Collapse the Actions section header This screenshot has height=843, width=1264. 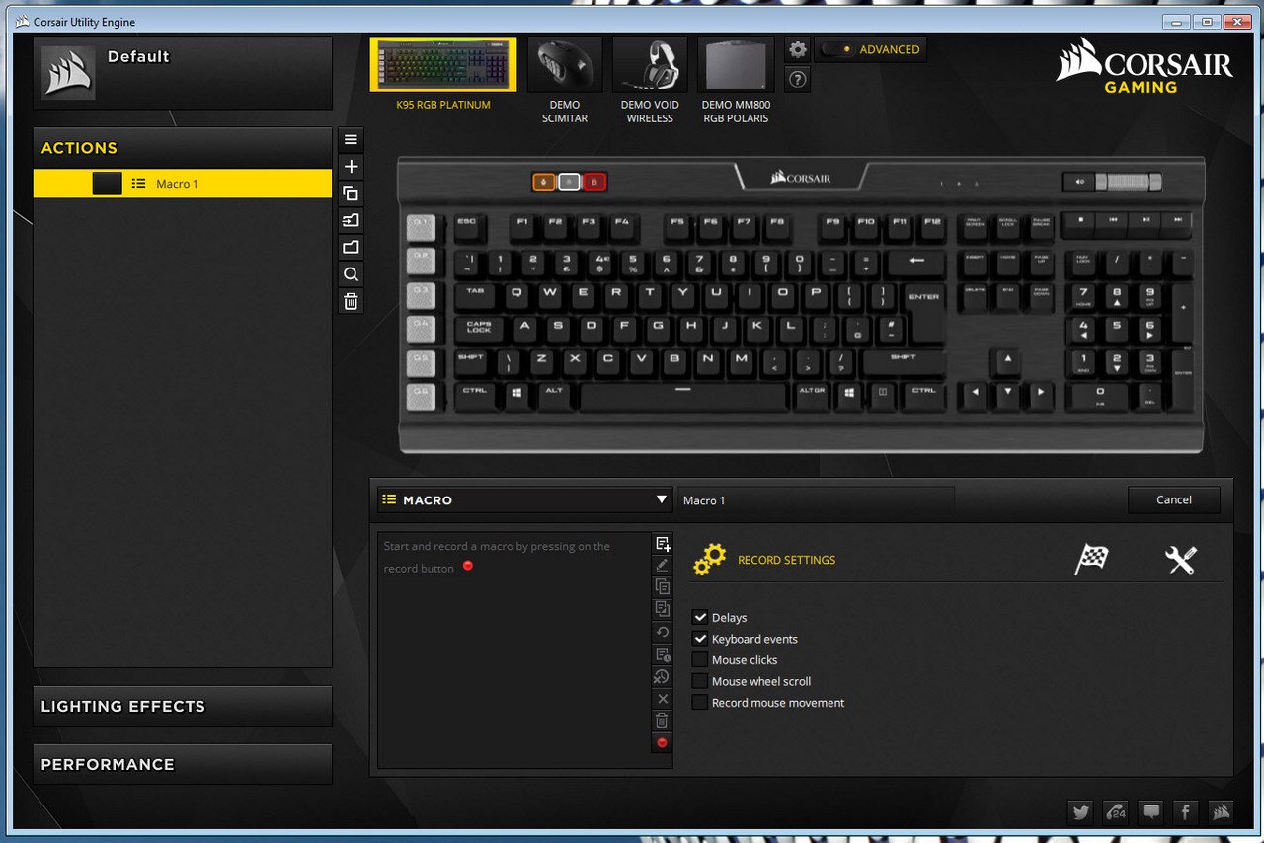183,148
